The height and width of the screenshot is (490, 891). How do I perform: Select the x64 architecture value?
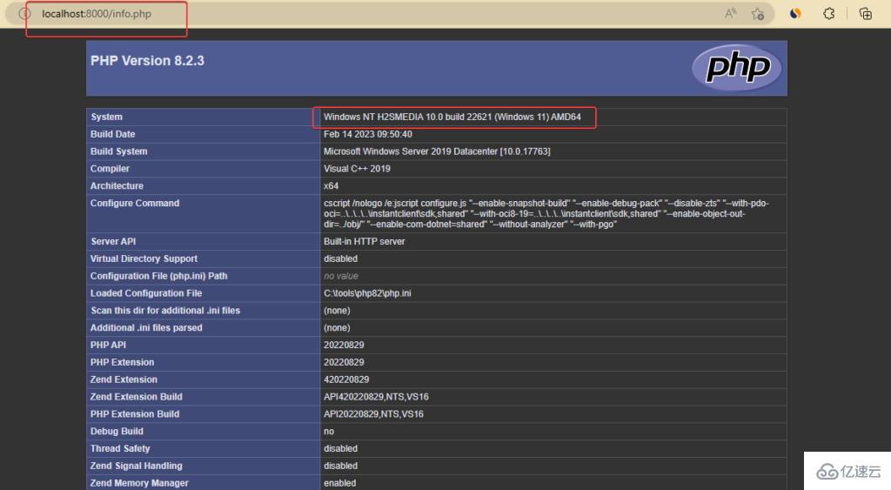[331, 186]
